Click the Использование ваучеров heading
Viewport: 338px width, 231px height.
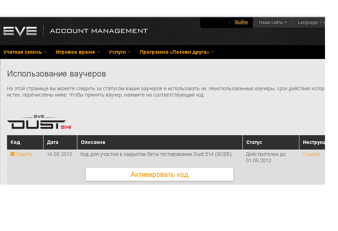[x=57, y=74]
